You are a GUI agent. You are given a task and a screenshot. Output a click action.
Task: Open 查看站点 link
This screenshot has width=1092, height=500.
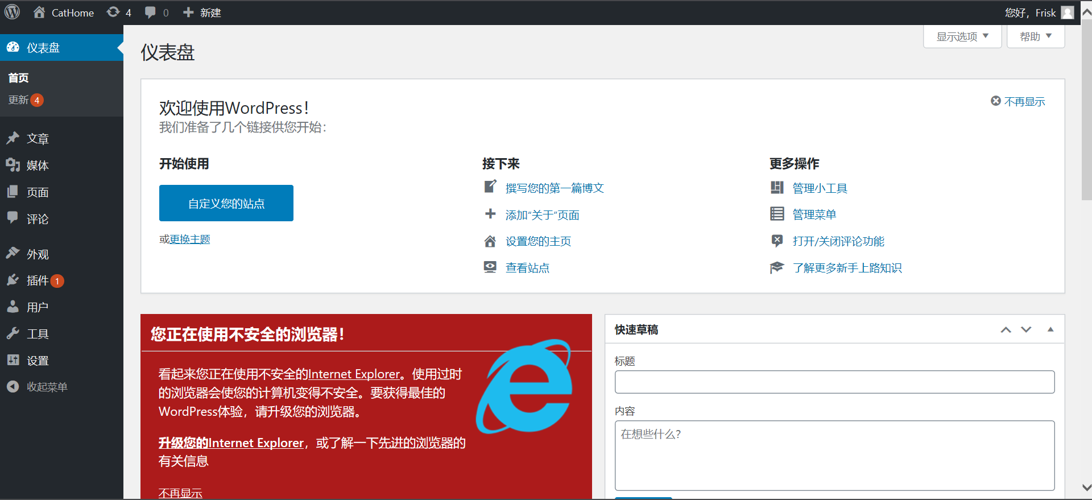(x=527, y=268)
